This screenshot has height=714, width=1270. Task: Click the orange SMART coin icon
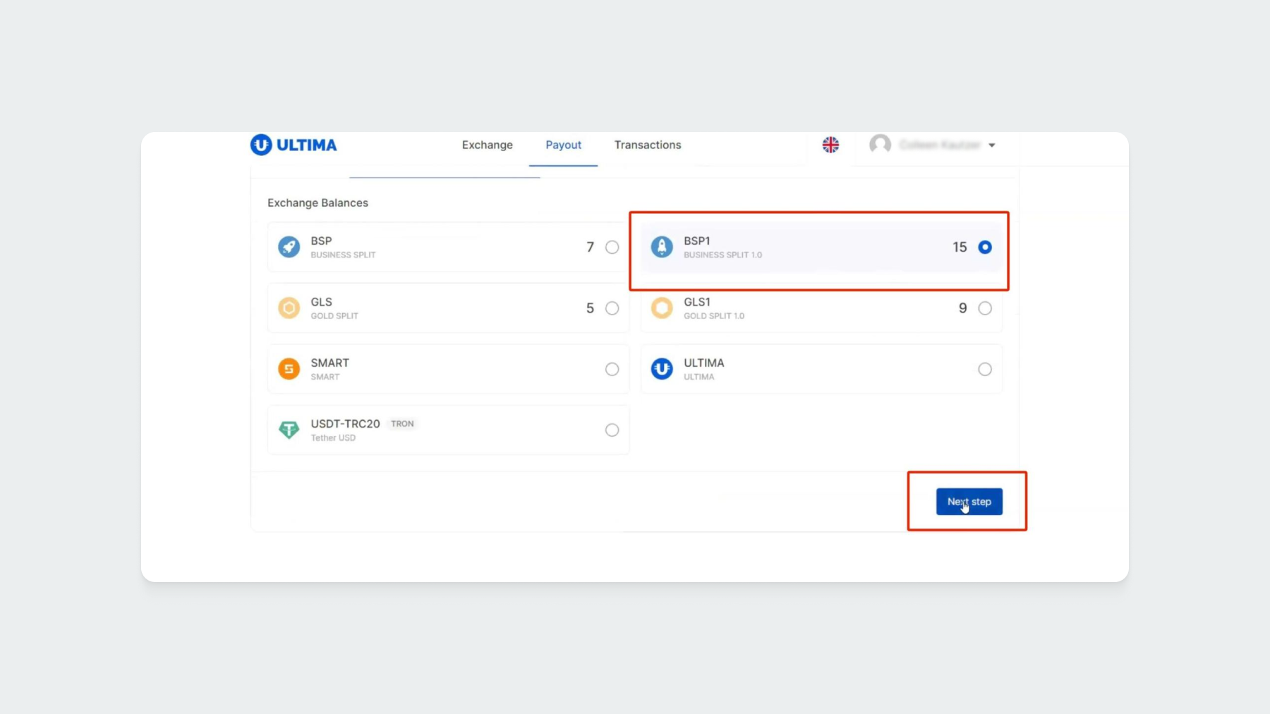click(x=289, y=369)
